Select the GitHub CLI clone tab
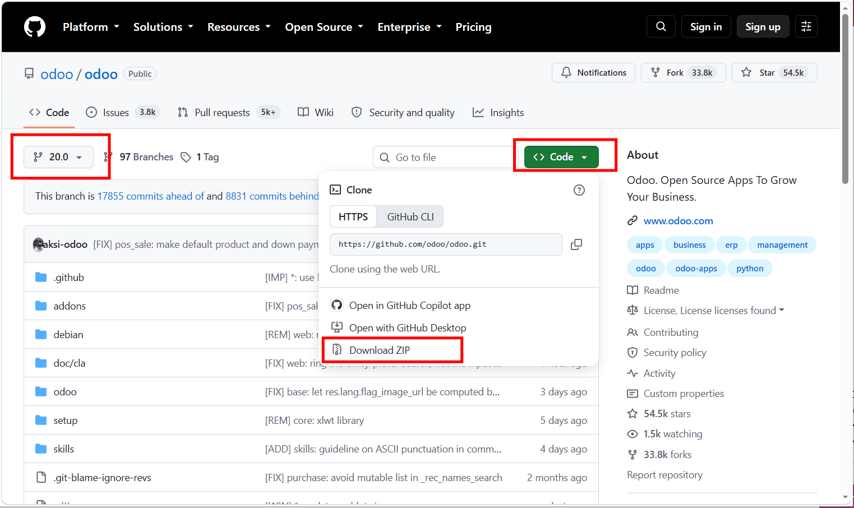The height and width of the screenshot is (508, 854). point(410,217)
